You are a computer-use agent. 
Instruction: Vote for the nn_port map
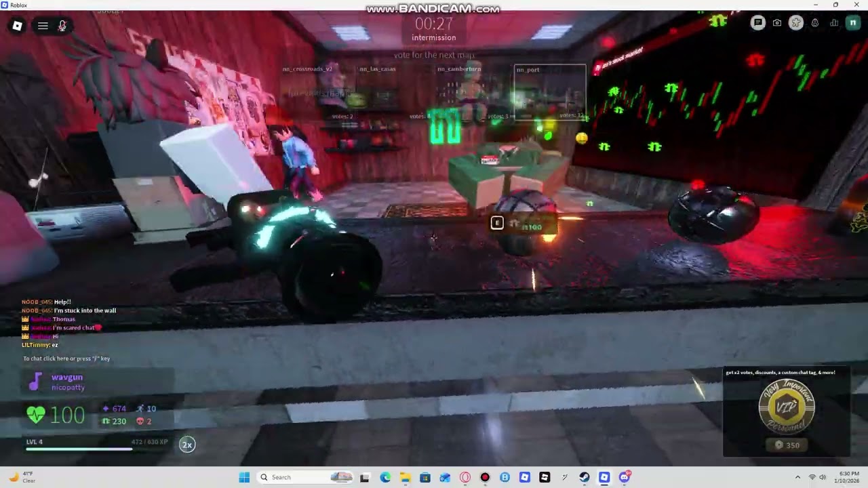tap(550, 93)
